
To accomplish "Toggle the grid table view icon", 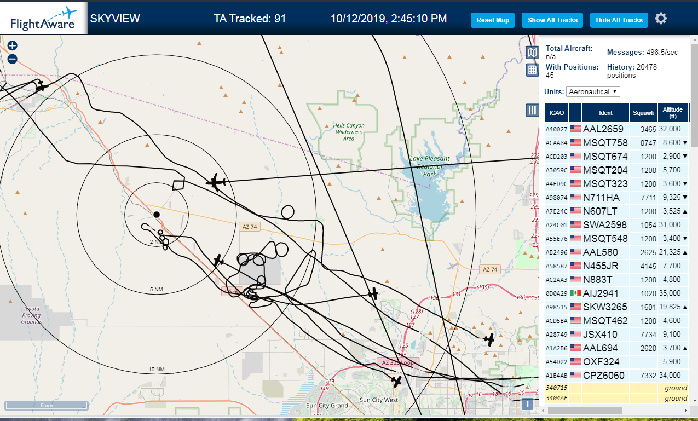I will tap(532, 70).
